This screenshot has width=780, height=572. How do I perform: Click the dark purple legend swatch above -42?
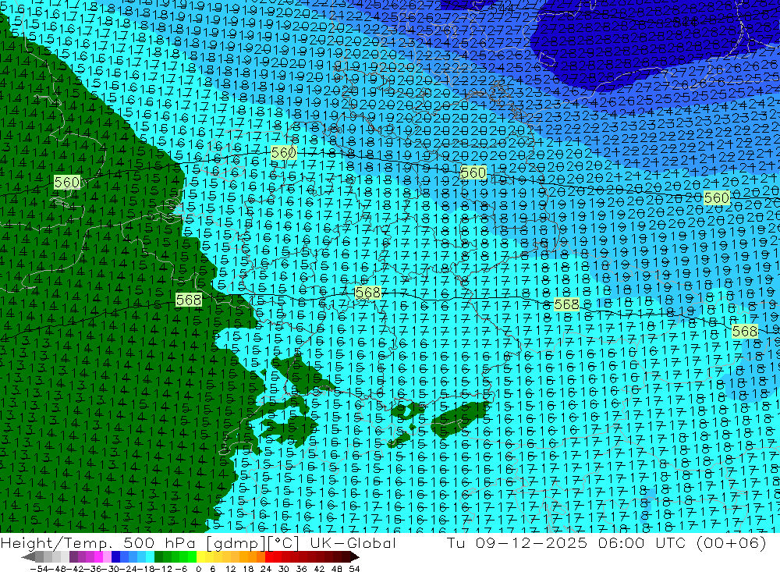73,557
